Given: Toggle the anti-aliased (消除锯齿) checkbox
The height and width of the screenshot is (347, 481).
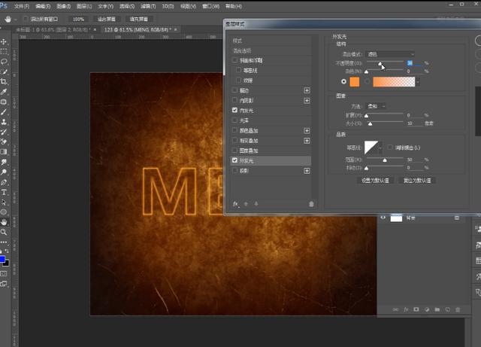Looking at the screenshot, I should (390, 148).
